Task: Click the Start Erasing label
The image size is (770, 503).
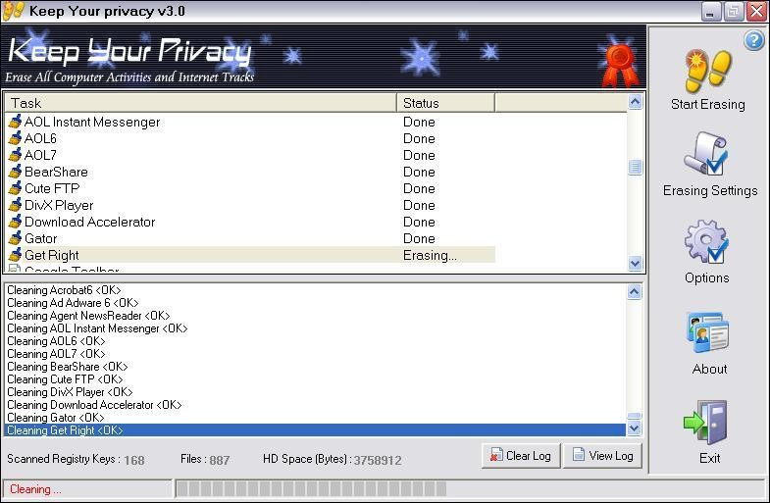Action: [707, 105]
